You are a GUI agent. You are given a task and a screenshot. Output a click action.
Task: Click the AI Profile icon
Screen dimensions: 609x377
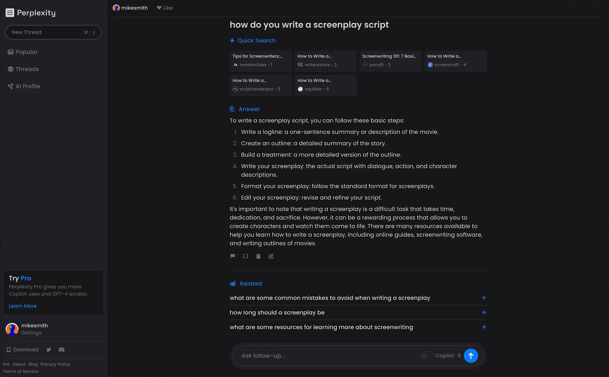tap(11, 86)
